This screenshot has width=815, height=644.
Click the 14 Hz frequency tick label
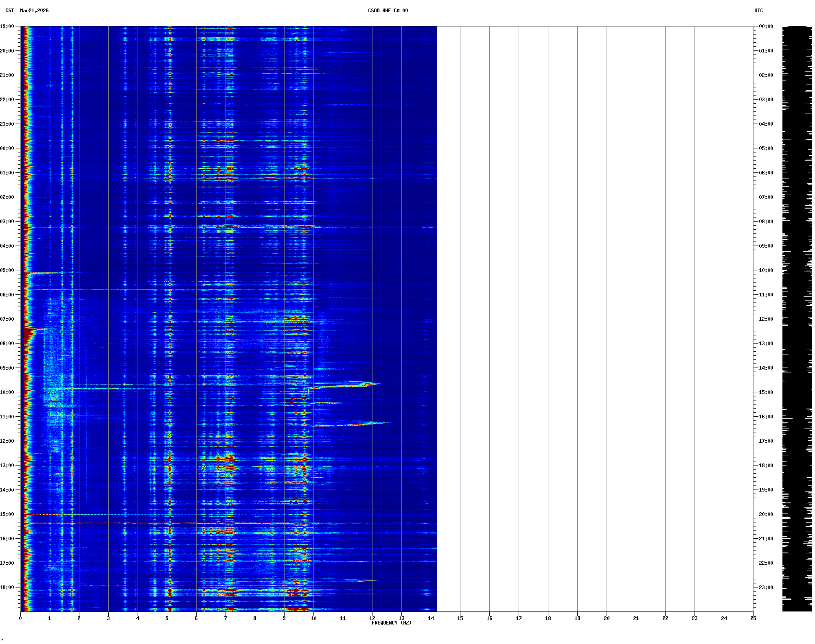[431, 618]
